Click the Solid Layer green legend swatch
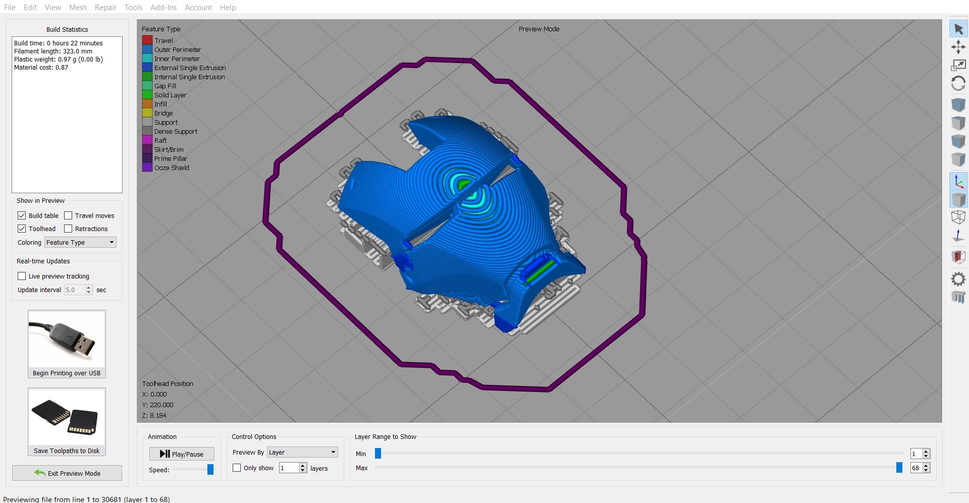Viewport: 969px width, 503px height. point(147,95)
